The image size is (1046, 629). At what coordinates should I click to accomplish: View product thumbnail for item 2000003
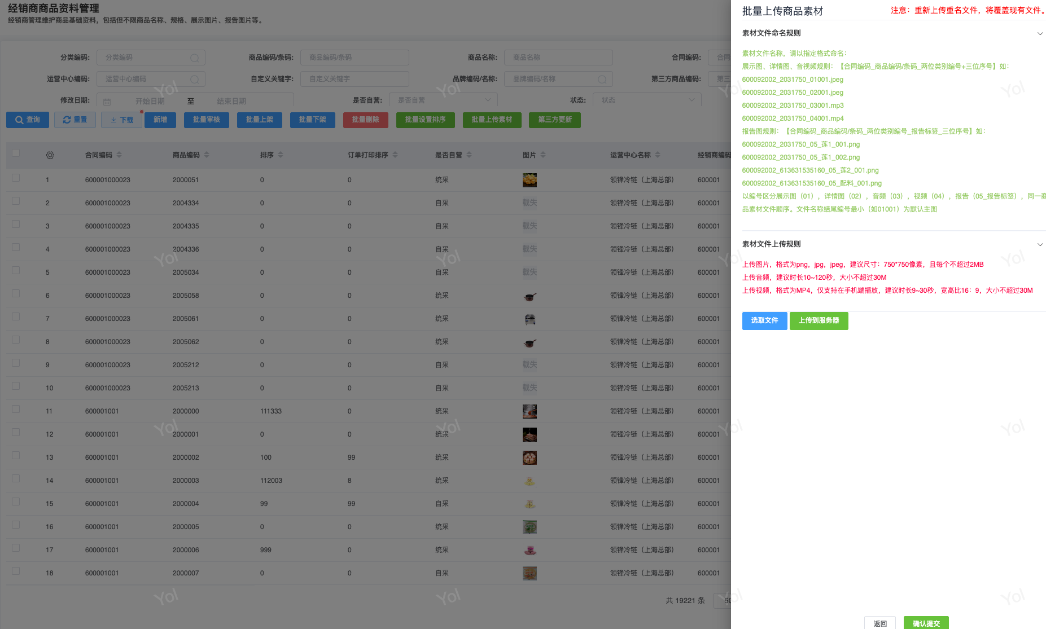tap(529, 481)
